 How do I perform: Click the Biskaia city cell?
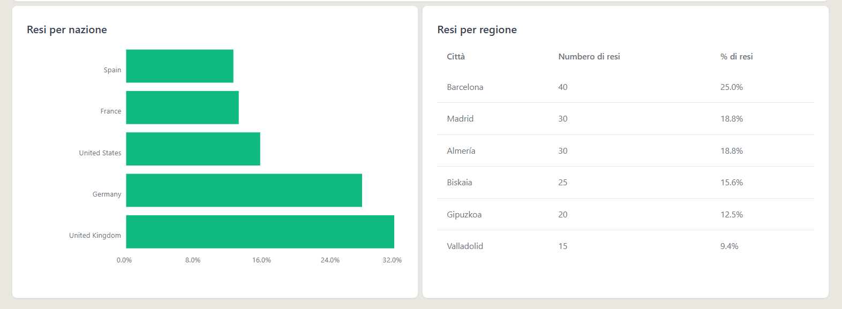[460, 183]
